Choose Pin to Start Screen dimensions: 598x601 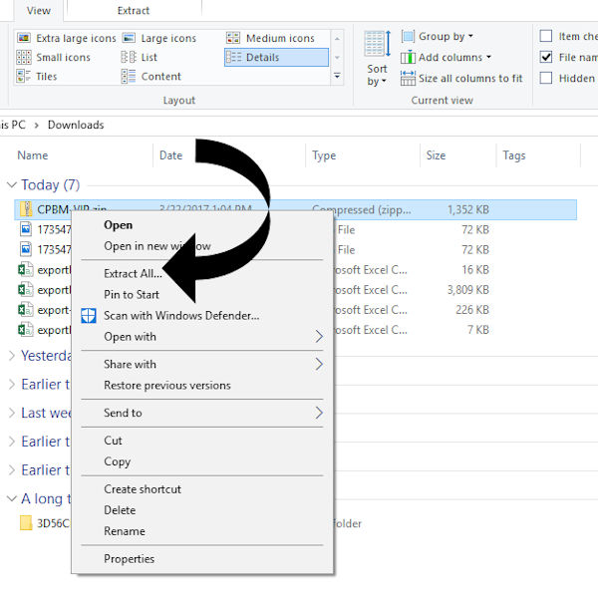[202, 294]
